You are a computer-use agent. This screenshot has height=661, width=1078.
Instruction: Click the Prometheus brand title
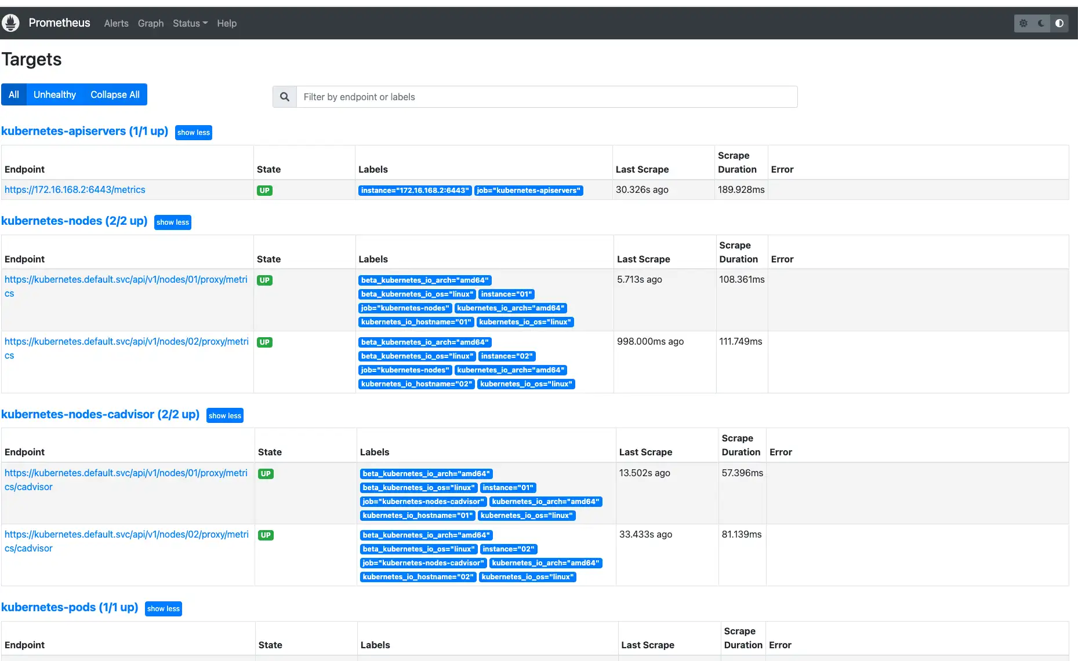(59, 23)
